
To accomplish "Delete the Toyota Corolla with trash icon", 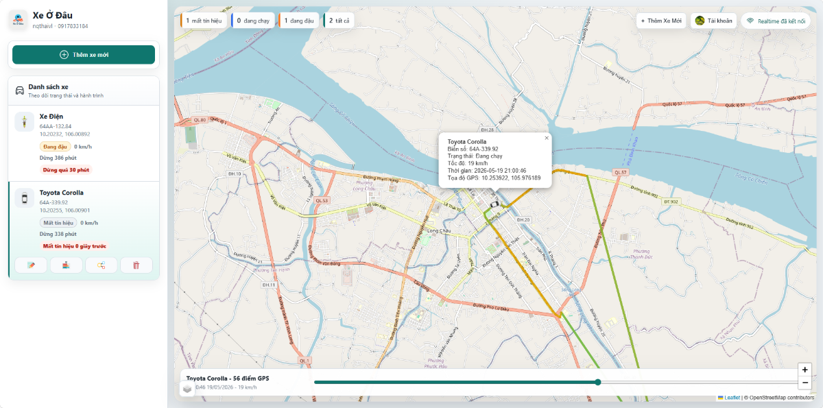I will pos(136,265).
